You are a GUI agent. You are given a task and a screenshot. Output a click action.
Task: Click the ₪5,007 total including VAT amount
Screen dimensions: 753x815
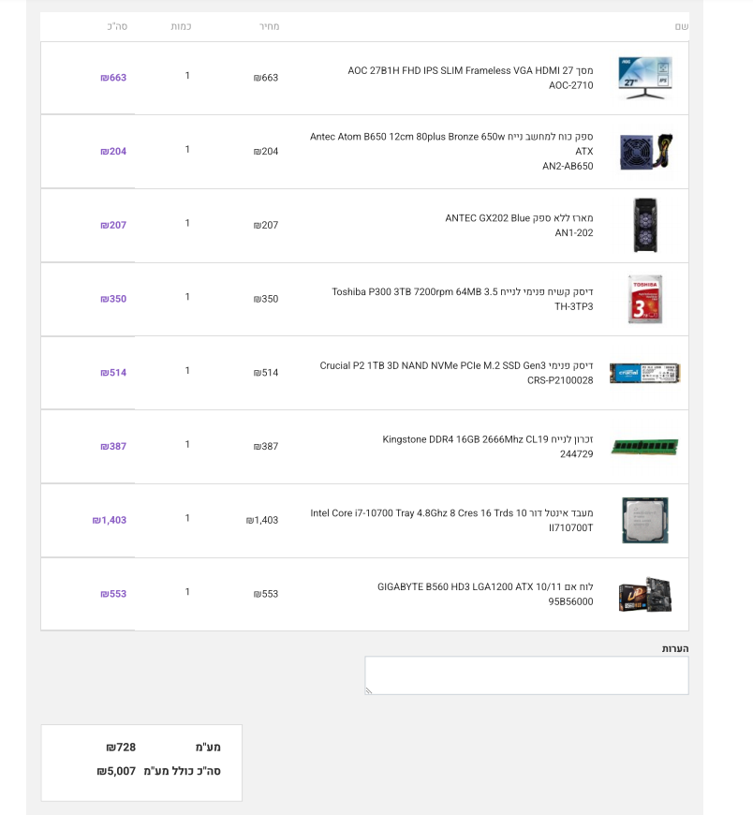tap(116, 771)
